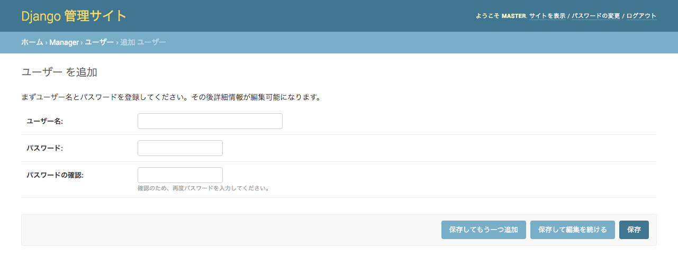
Task: Click the パスワード field label
Action: coord(44,149)
